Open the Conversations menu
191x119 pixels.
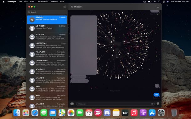(x=43, y=2)
